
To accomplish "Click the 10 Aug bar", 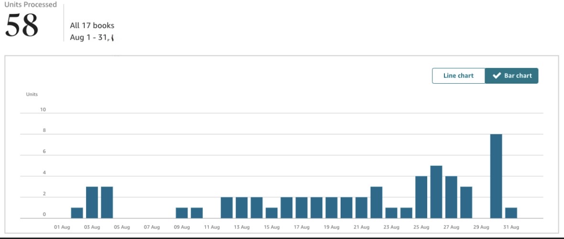I will tap(197, 213).
